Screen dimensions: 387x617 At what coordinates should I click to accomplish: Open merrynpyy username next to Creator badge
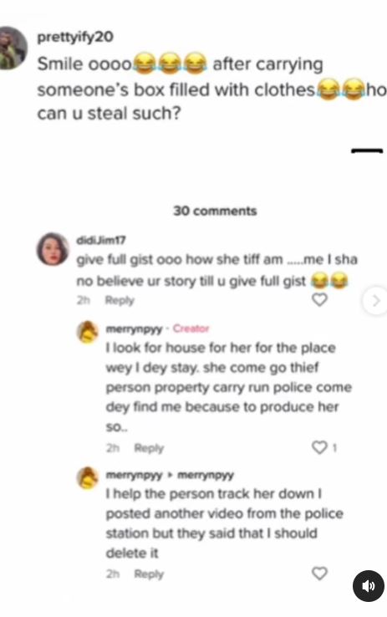(x=134, y=329)
